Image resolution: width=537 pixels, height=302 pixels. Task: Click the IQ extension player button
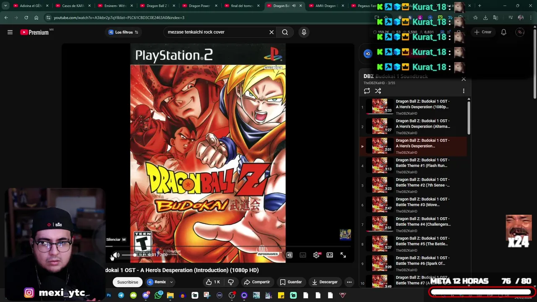pos(289,255)
